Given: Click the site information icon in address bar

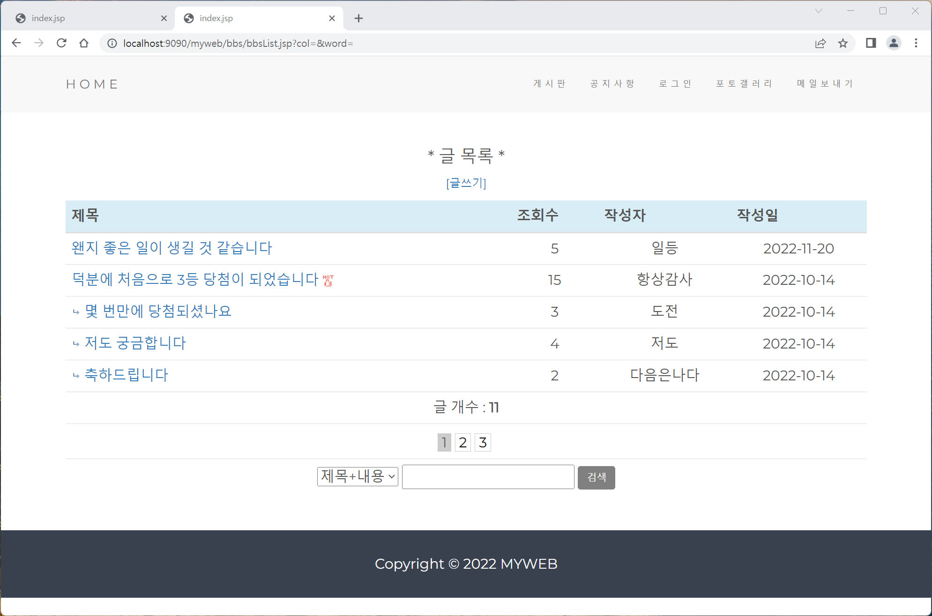Looking at the screenshot, I should (x=112, y=44).
